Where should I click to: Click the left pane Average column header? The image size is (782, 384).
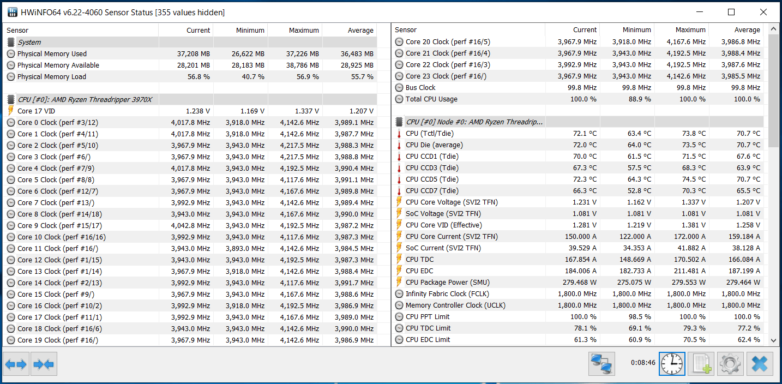pyautogui.click(x=350, y=30)
